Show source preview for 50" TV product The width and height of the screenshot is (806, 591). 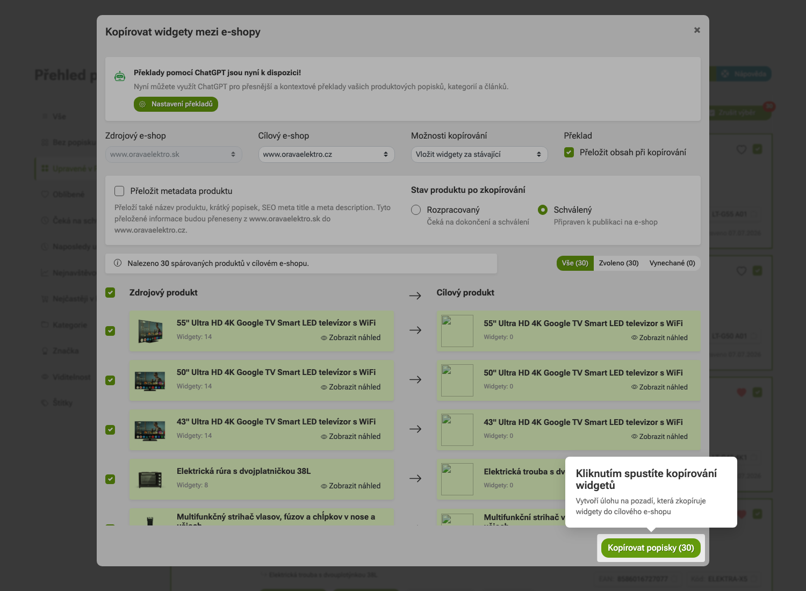coord(351,387)
